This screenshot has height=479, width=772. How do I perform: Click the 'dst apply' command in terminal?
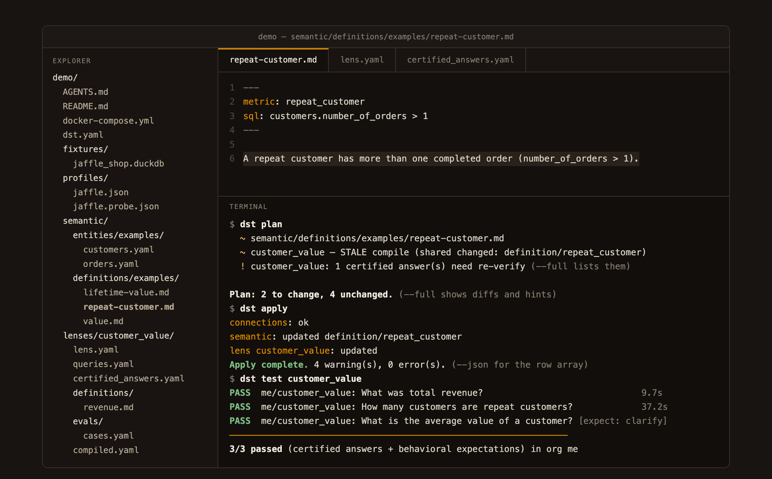(x=264, y=309)
